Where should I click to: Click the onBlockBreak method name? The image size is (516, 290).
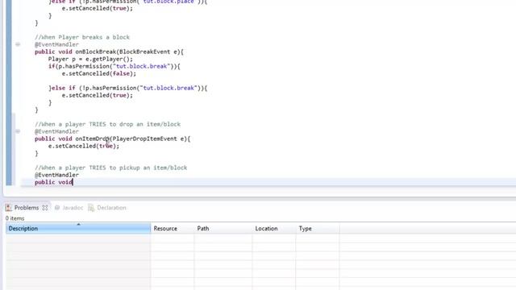[95, 52]
